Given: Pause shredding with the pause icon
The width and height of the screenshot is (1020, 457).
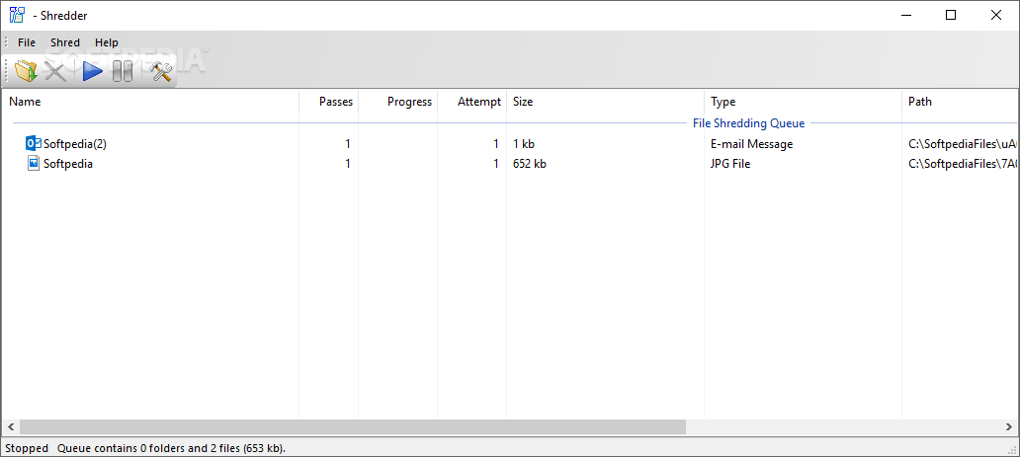Looking at the screenshot, I should [123, 71].
